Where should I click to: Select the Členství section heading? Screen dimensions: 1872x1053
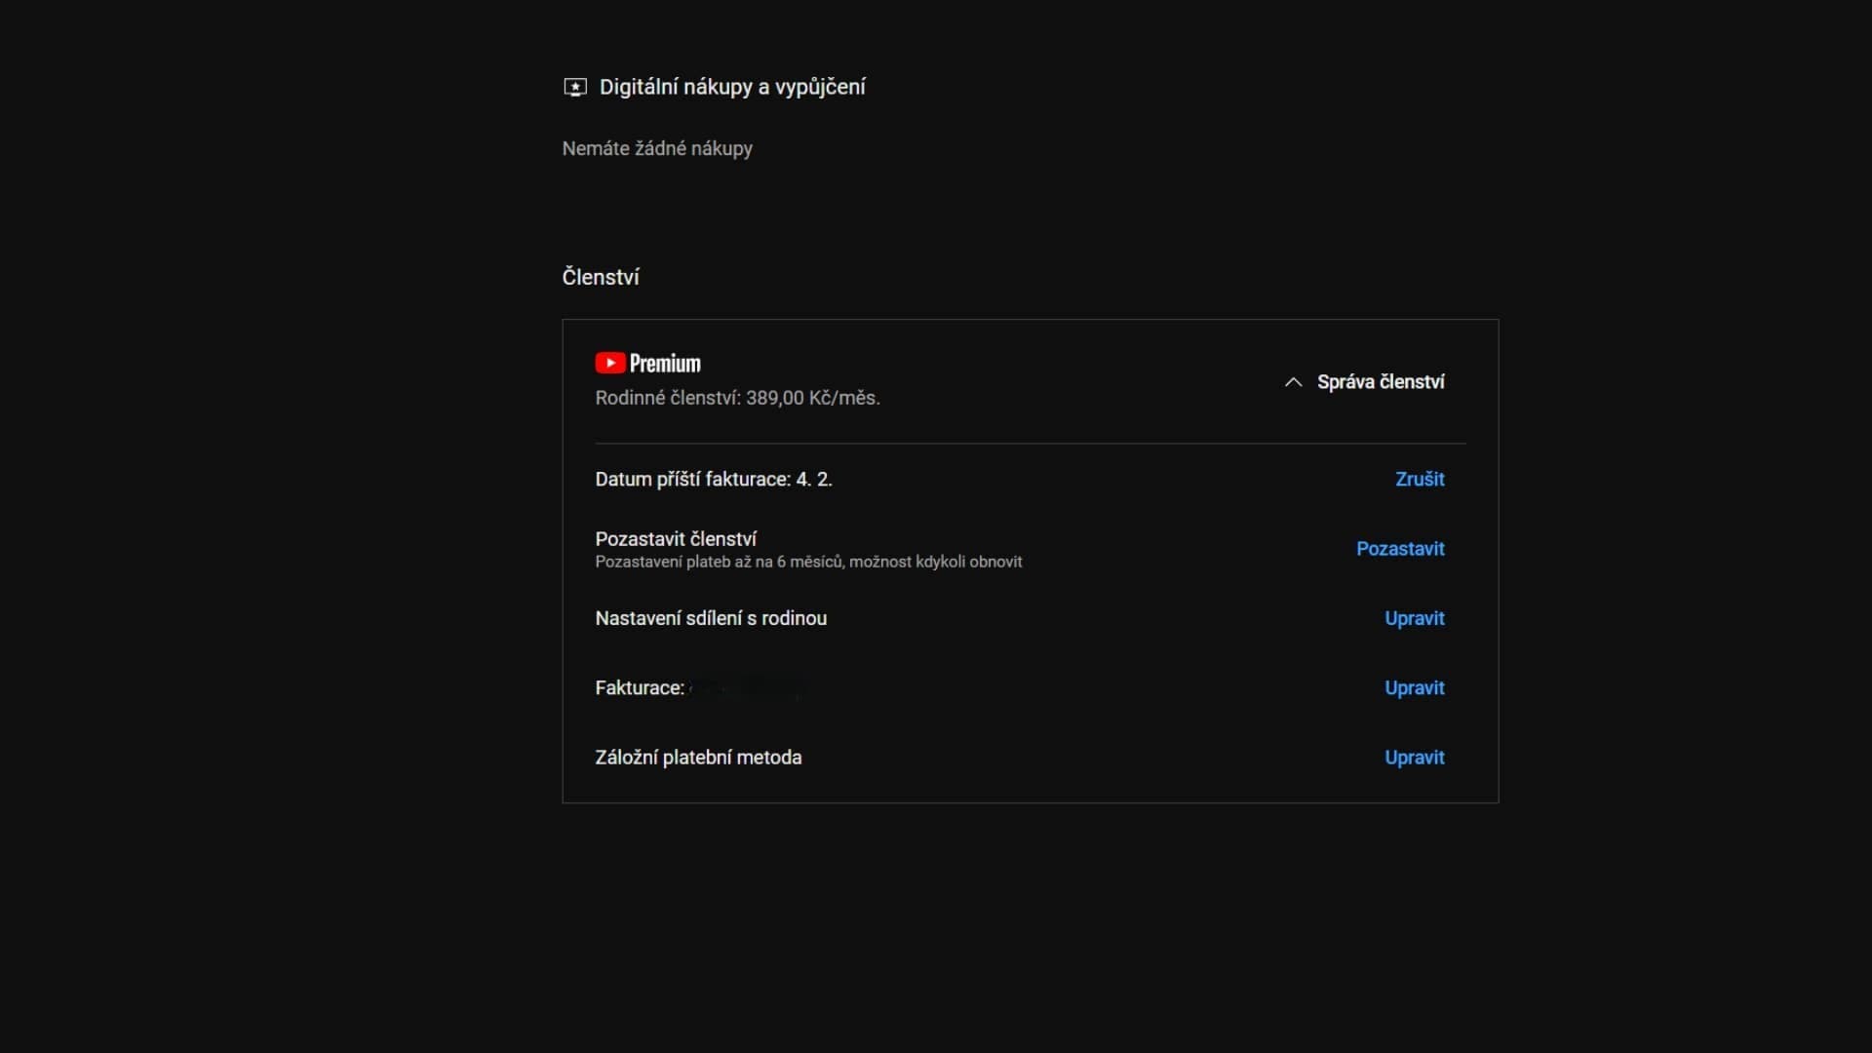(x=600, y=277)
